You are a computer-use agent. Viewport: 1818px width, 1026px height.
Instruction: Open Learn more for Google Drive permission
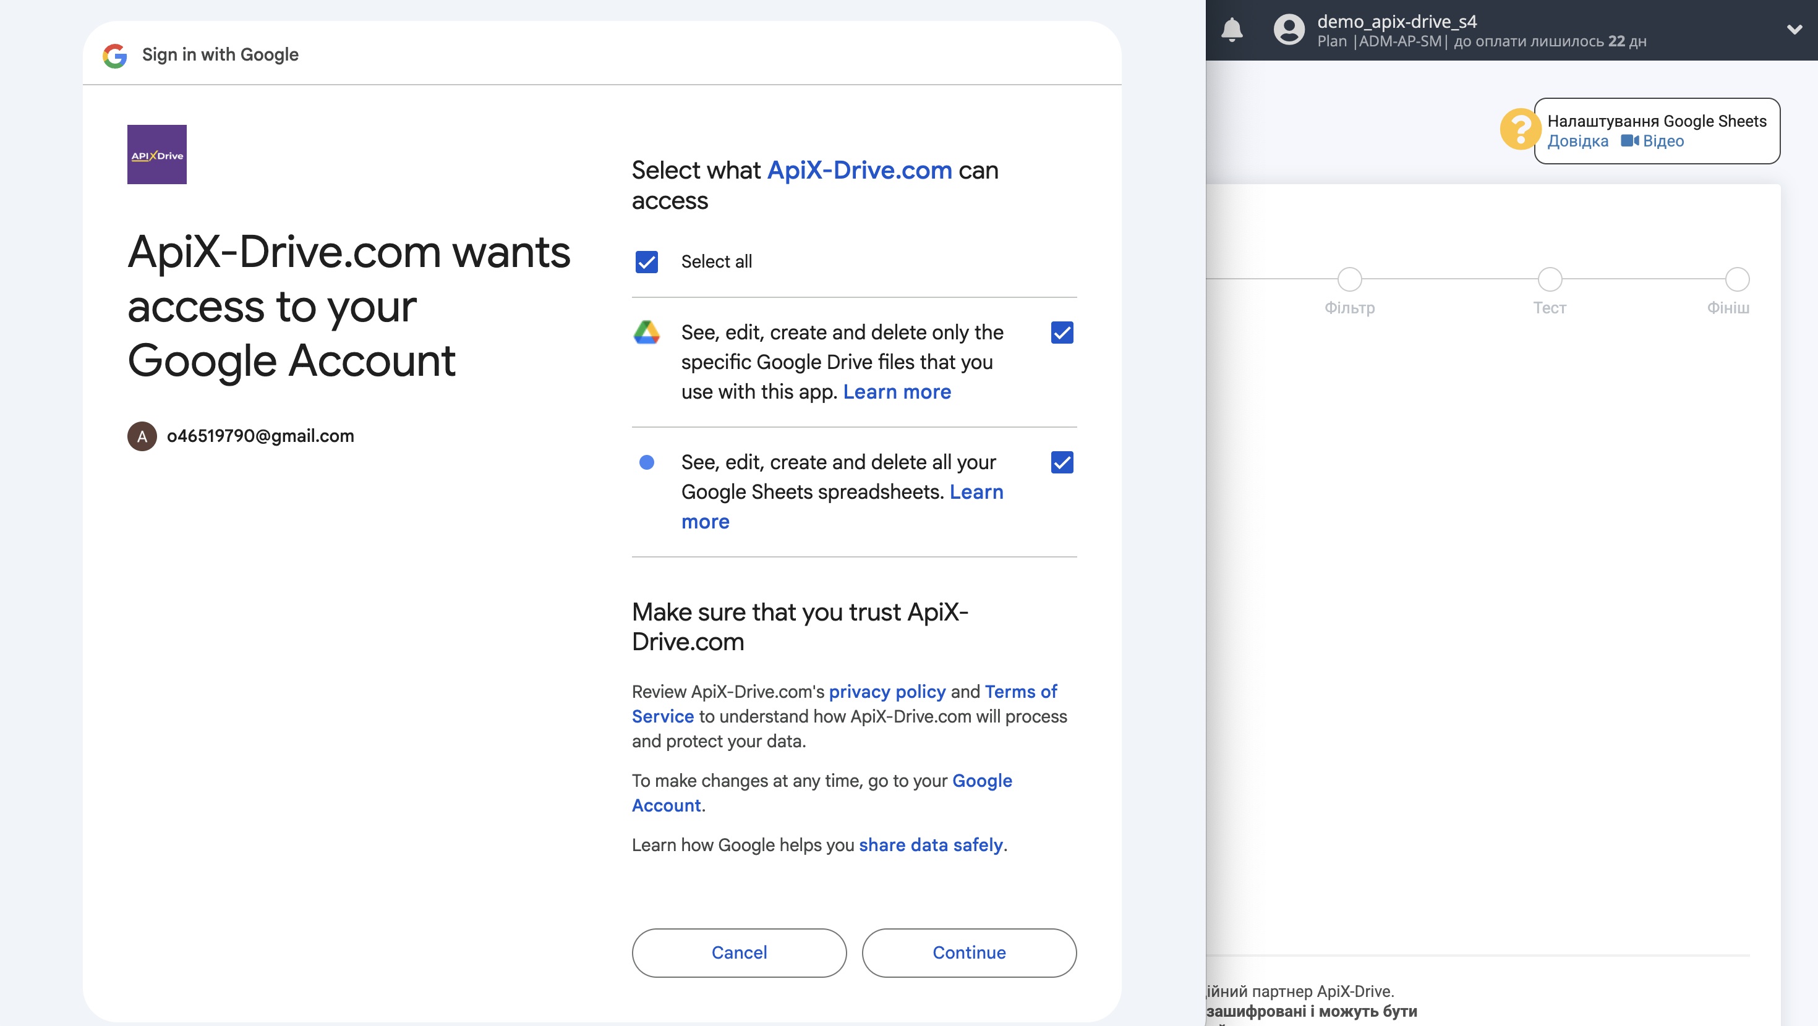[x=897, y=392]
